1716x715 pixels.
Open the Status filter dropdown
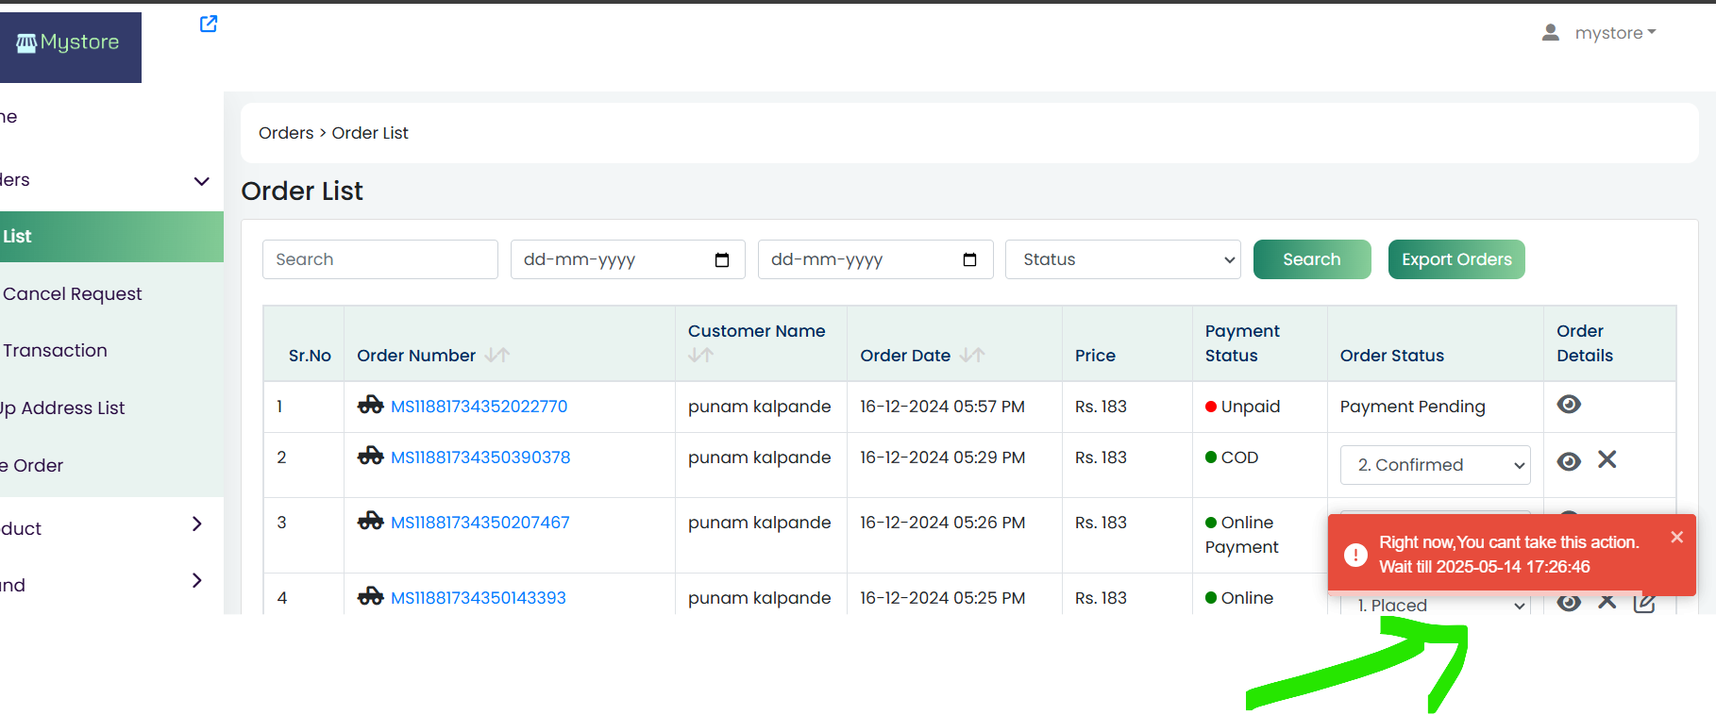(x=1123, y=259)
